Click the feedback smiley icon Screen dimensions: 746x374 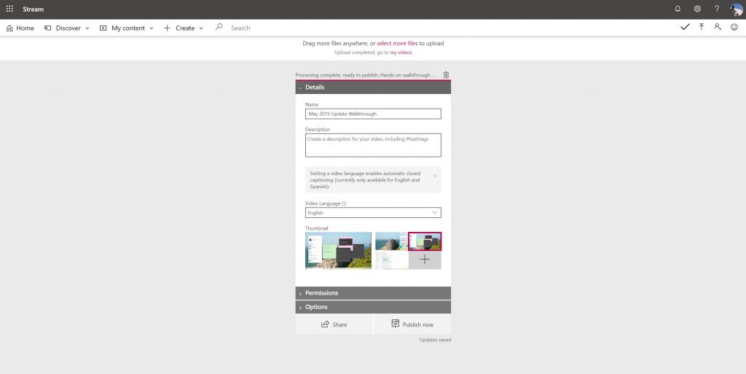pos(734,27)
